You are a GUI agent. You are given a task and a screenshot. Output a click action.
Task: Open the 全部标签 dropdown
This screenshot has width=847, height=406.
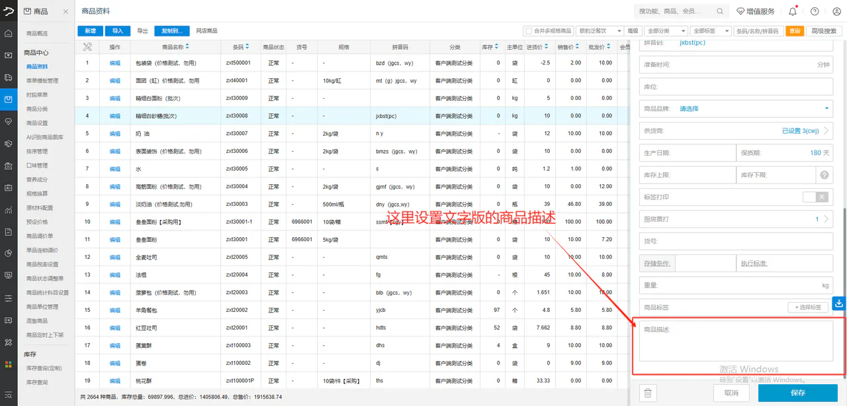point(710,31)
